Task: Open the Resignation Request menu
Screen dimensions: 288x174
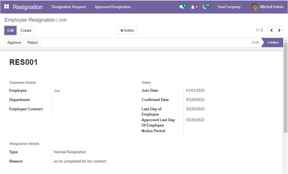Action: 69,7
